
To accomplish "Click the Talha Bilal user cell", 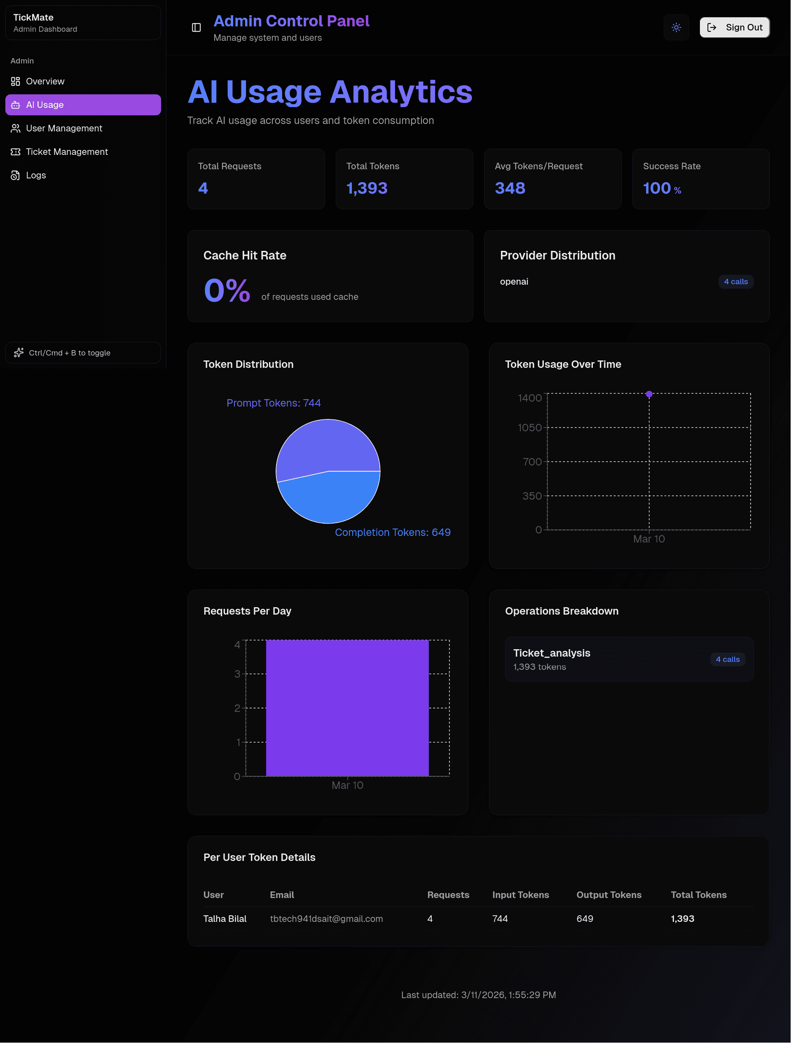I will [225, 919].
